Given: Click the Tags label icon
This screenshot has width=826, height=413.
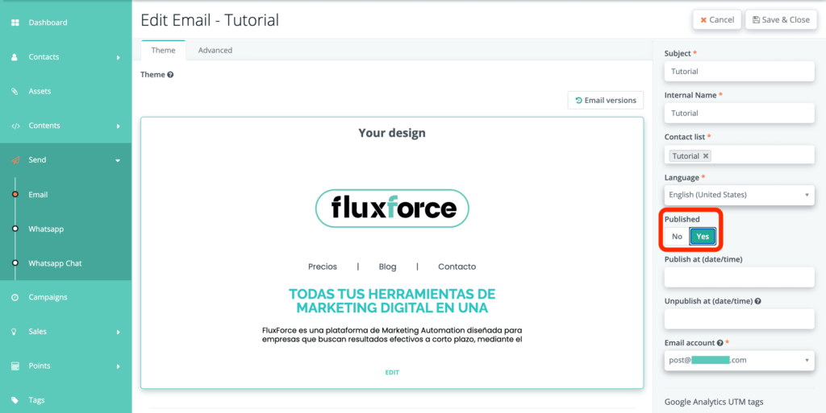Looking at the screenshot, I should [x=15, y=400].
